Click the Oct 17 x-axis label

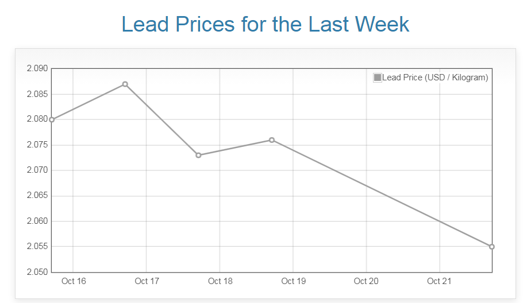(x=147, y=281)
